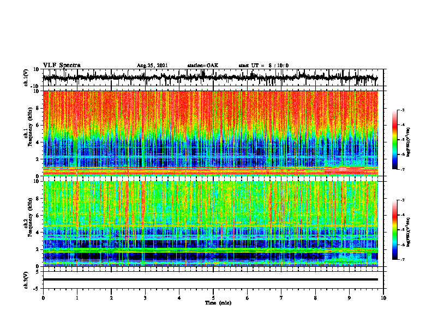
Task: Click the "VLF Spectra" plot title
Action: pos(62,65)
